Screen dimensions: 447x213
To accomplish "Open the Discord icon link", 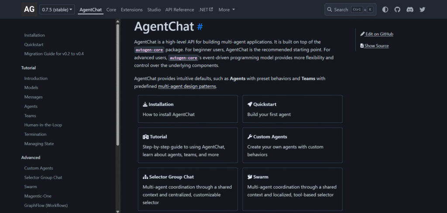I will 410,10.
